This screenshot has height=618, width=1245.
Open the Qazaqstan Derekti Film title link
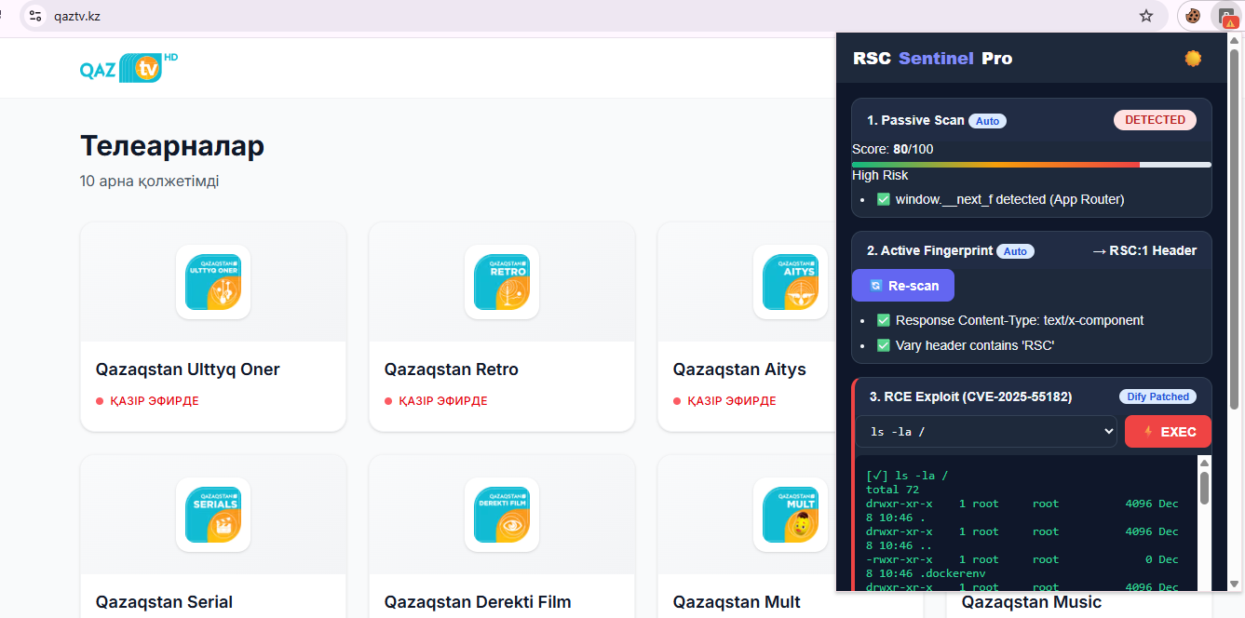(x=478, y=602)
